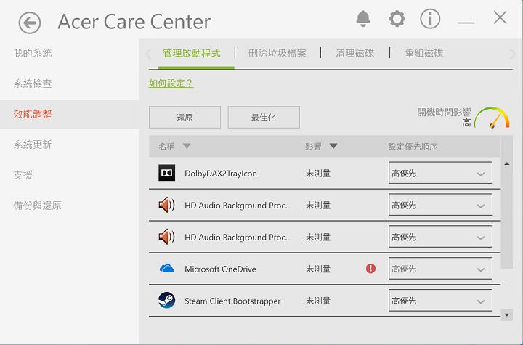Switch to the 刪除垃圾檔案 tab
This screenshot has height=345, width=523.
[x=277, y=54]
